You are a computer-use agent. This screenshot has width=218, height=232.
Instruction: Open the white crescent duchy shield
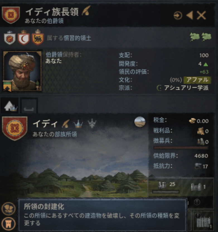pos(24,38)
